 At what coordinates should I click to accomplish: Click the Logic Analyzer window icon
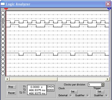coord(3,4)
